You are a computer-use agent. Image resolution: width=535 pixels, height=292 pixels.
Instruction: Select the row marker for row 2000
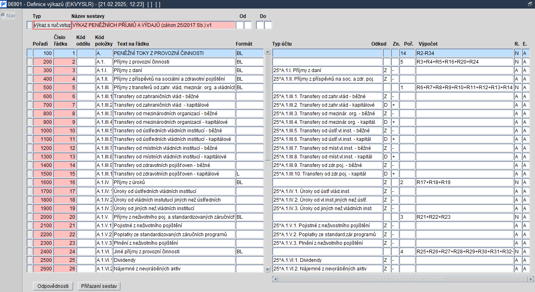point(29,217)
